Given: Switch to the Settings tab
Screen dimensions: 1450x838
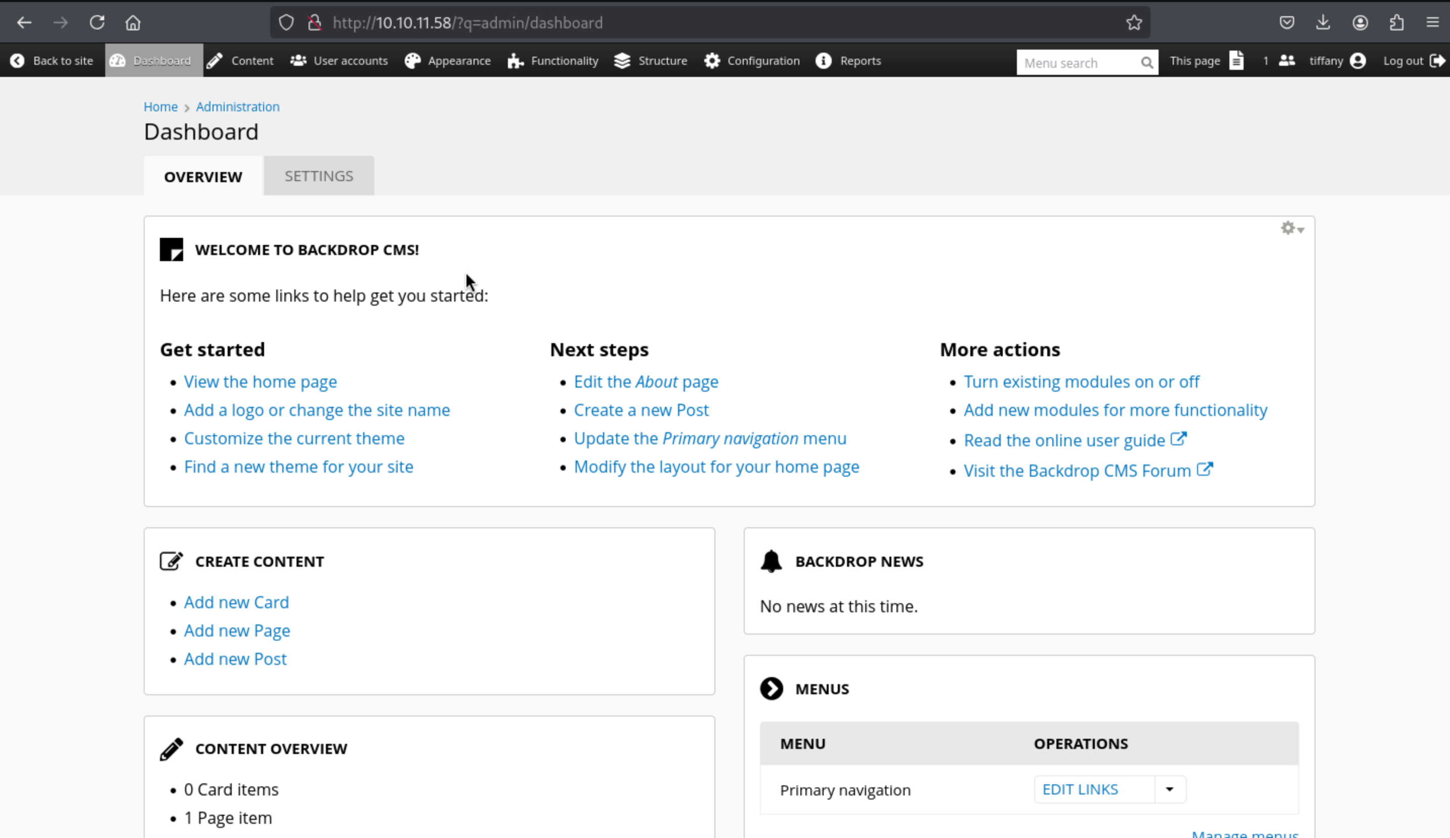Looking at the screenshot, I should 319,176.
